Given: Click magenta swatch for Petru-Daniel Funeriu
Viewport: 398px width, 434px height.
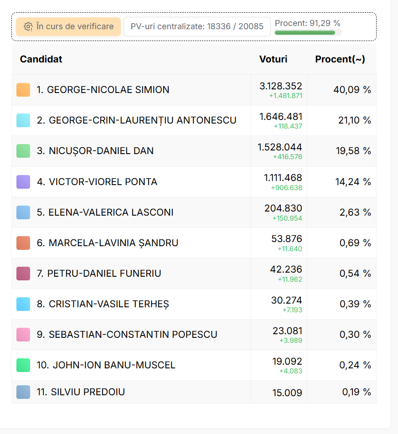Looking at the screenshot, I should 23,274.
